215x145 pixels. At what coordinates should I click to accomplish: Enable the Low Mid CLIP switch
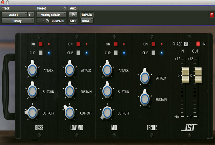pos(78,53)
